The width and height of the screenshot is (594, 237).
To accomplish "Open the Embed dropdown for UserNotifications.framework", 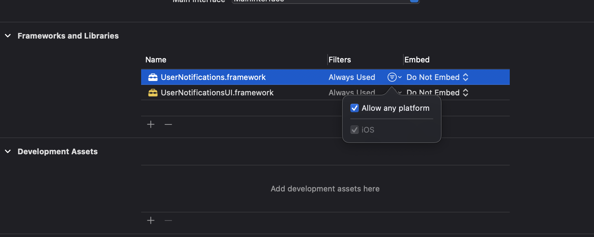I will pos(437,77).
